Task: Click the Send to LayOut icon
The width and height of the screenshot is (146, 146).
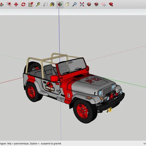Action: pyautogui.click(x=104, y=5)
